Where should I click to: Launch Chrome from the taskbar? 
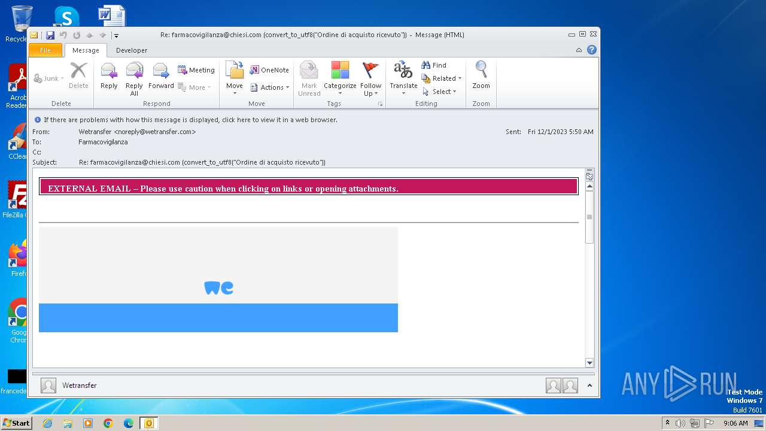coord(108,423)
